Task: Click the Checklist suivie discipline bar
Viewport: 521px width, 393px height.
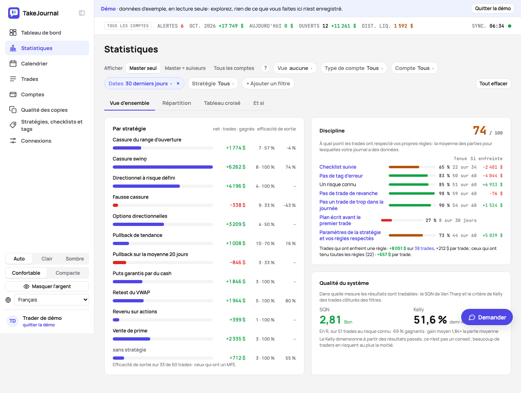Action: click(x=412, y=167)
